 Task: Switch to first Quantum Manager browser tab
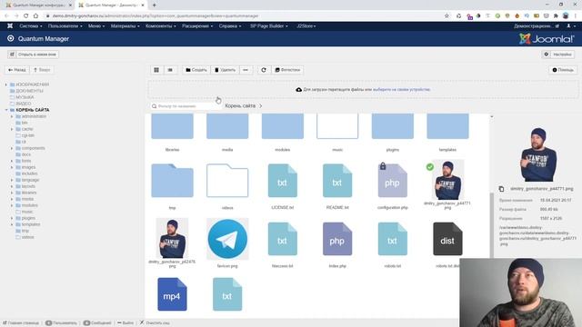point(37,5)
